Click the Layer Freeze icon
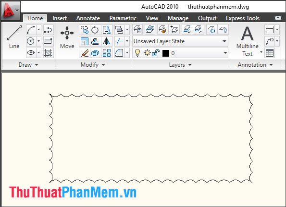Screen dimensions: 286x207 coord(211,29)
